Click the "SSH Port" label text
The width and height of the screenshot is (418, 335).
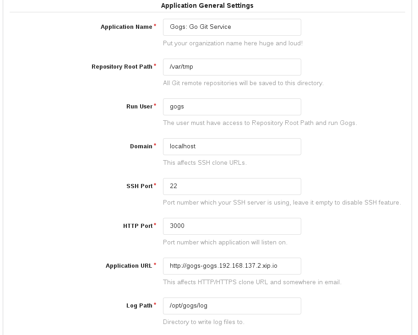139,186
